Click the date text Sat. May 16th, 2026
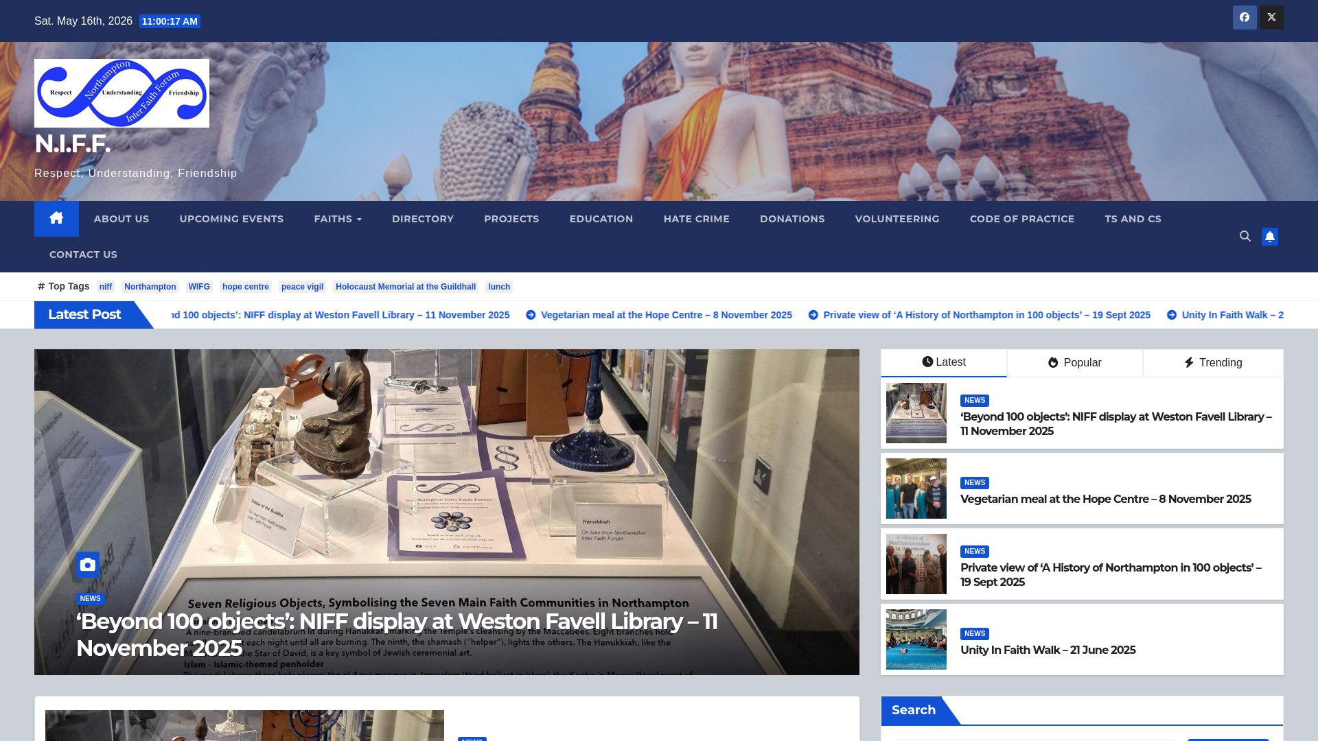 [x=83, y=21]
